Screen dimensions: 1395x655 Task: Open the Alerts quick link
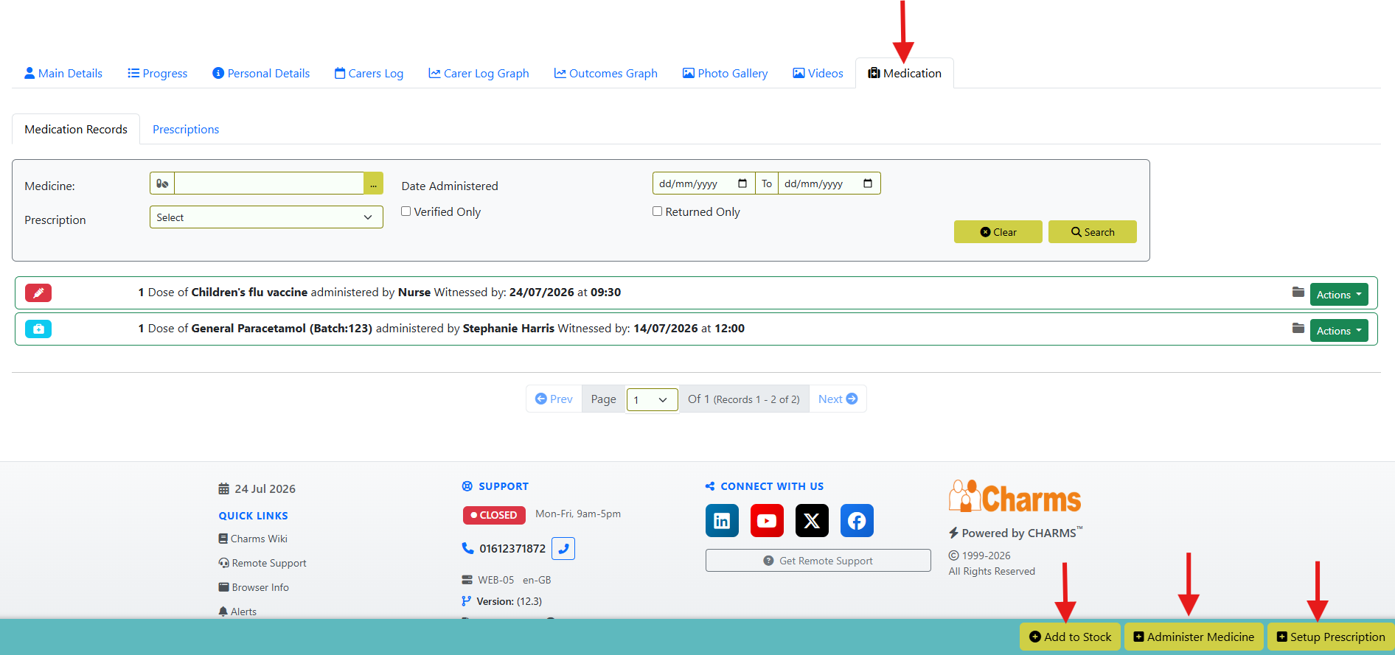tap(237, 612)
